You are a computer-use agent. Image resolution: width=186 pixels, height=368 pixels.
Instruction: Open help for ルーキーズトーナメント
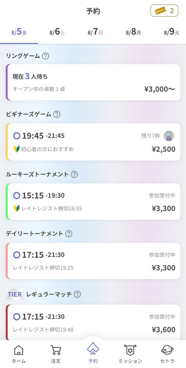coord(74,174)
